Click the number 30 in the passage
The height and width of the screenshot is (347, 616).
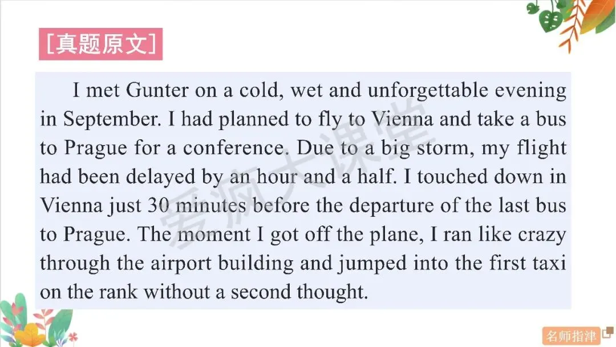[x=159, y=205]
